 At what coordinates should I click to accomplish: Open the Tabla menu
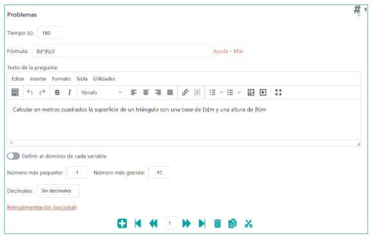click(x=82, y=79)
